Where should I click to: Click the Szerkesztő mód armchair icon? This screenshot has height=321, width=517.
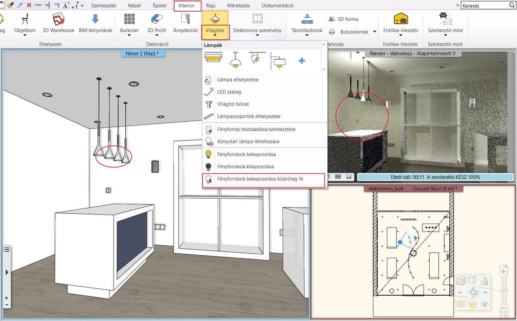point(445,19)
